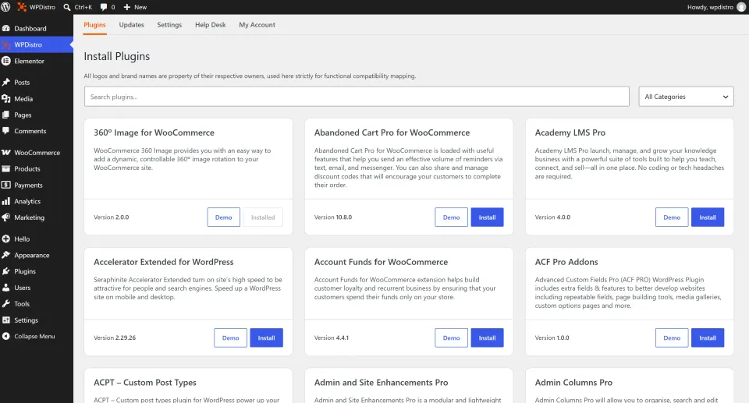Install Academy LMS Pro
This screenshot has height=403, width=749.
pyautogui.click(x=708, y=217)
